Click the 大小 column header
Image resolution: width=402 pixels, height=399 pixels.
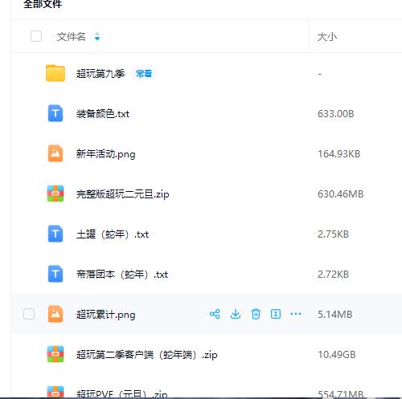click(x=327, y=37)
